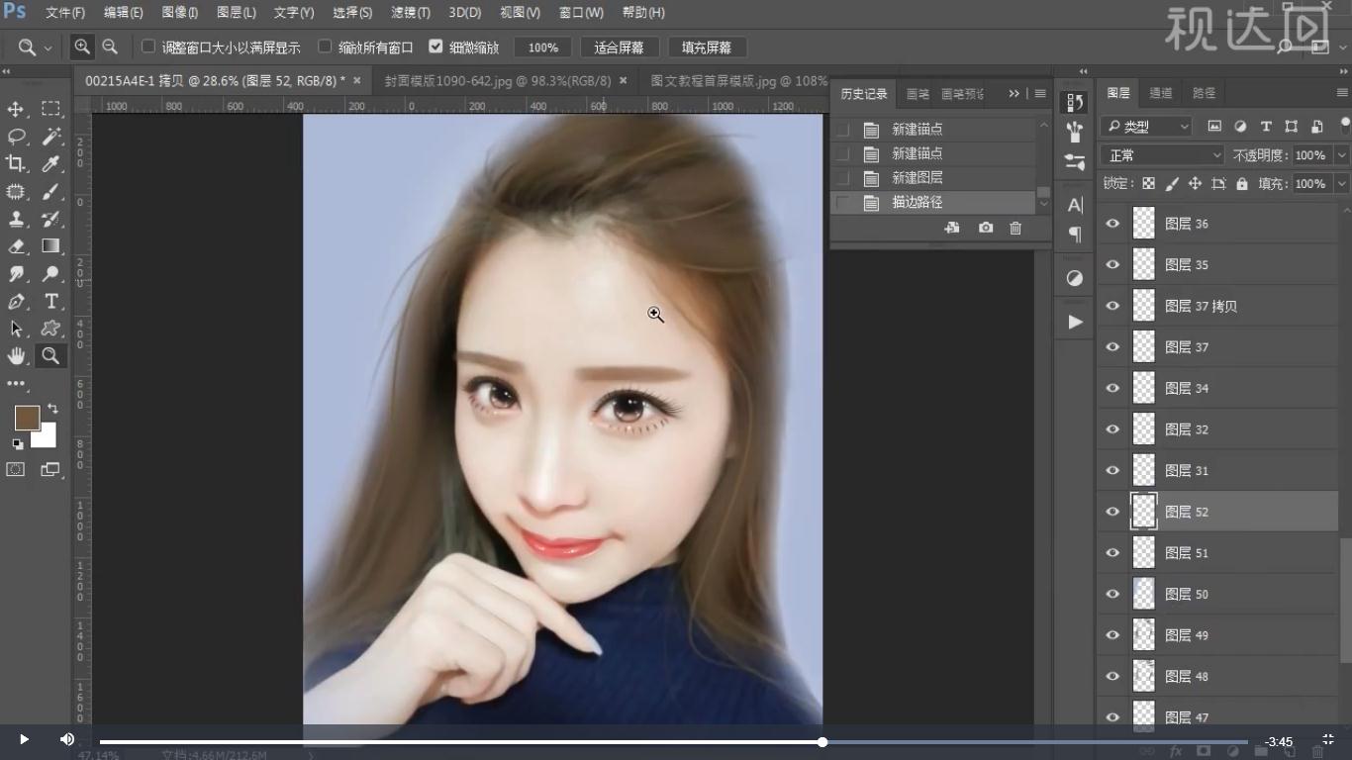Lock layer position
Image resolution: width=1352 pixels, height=760 pixels.
1195,184
